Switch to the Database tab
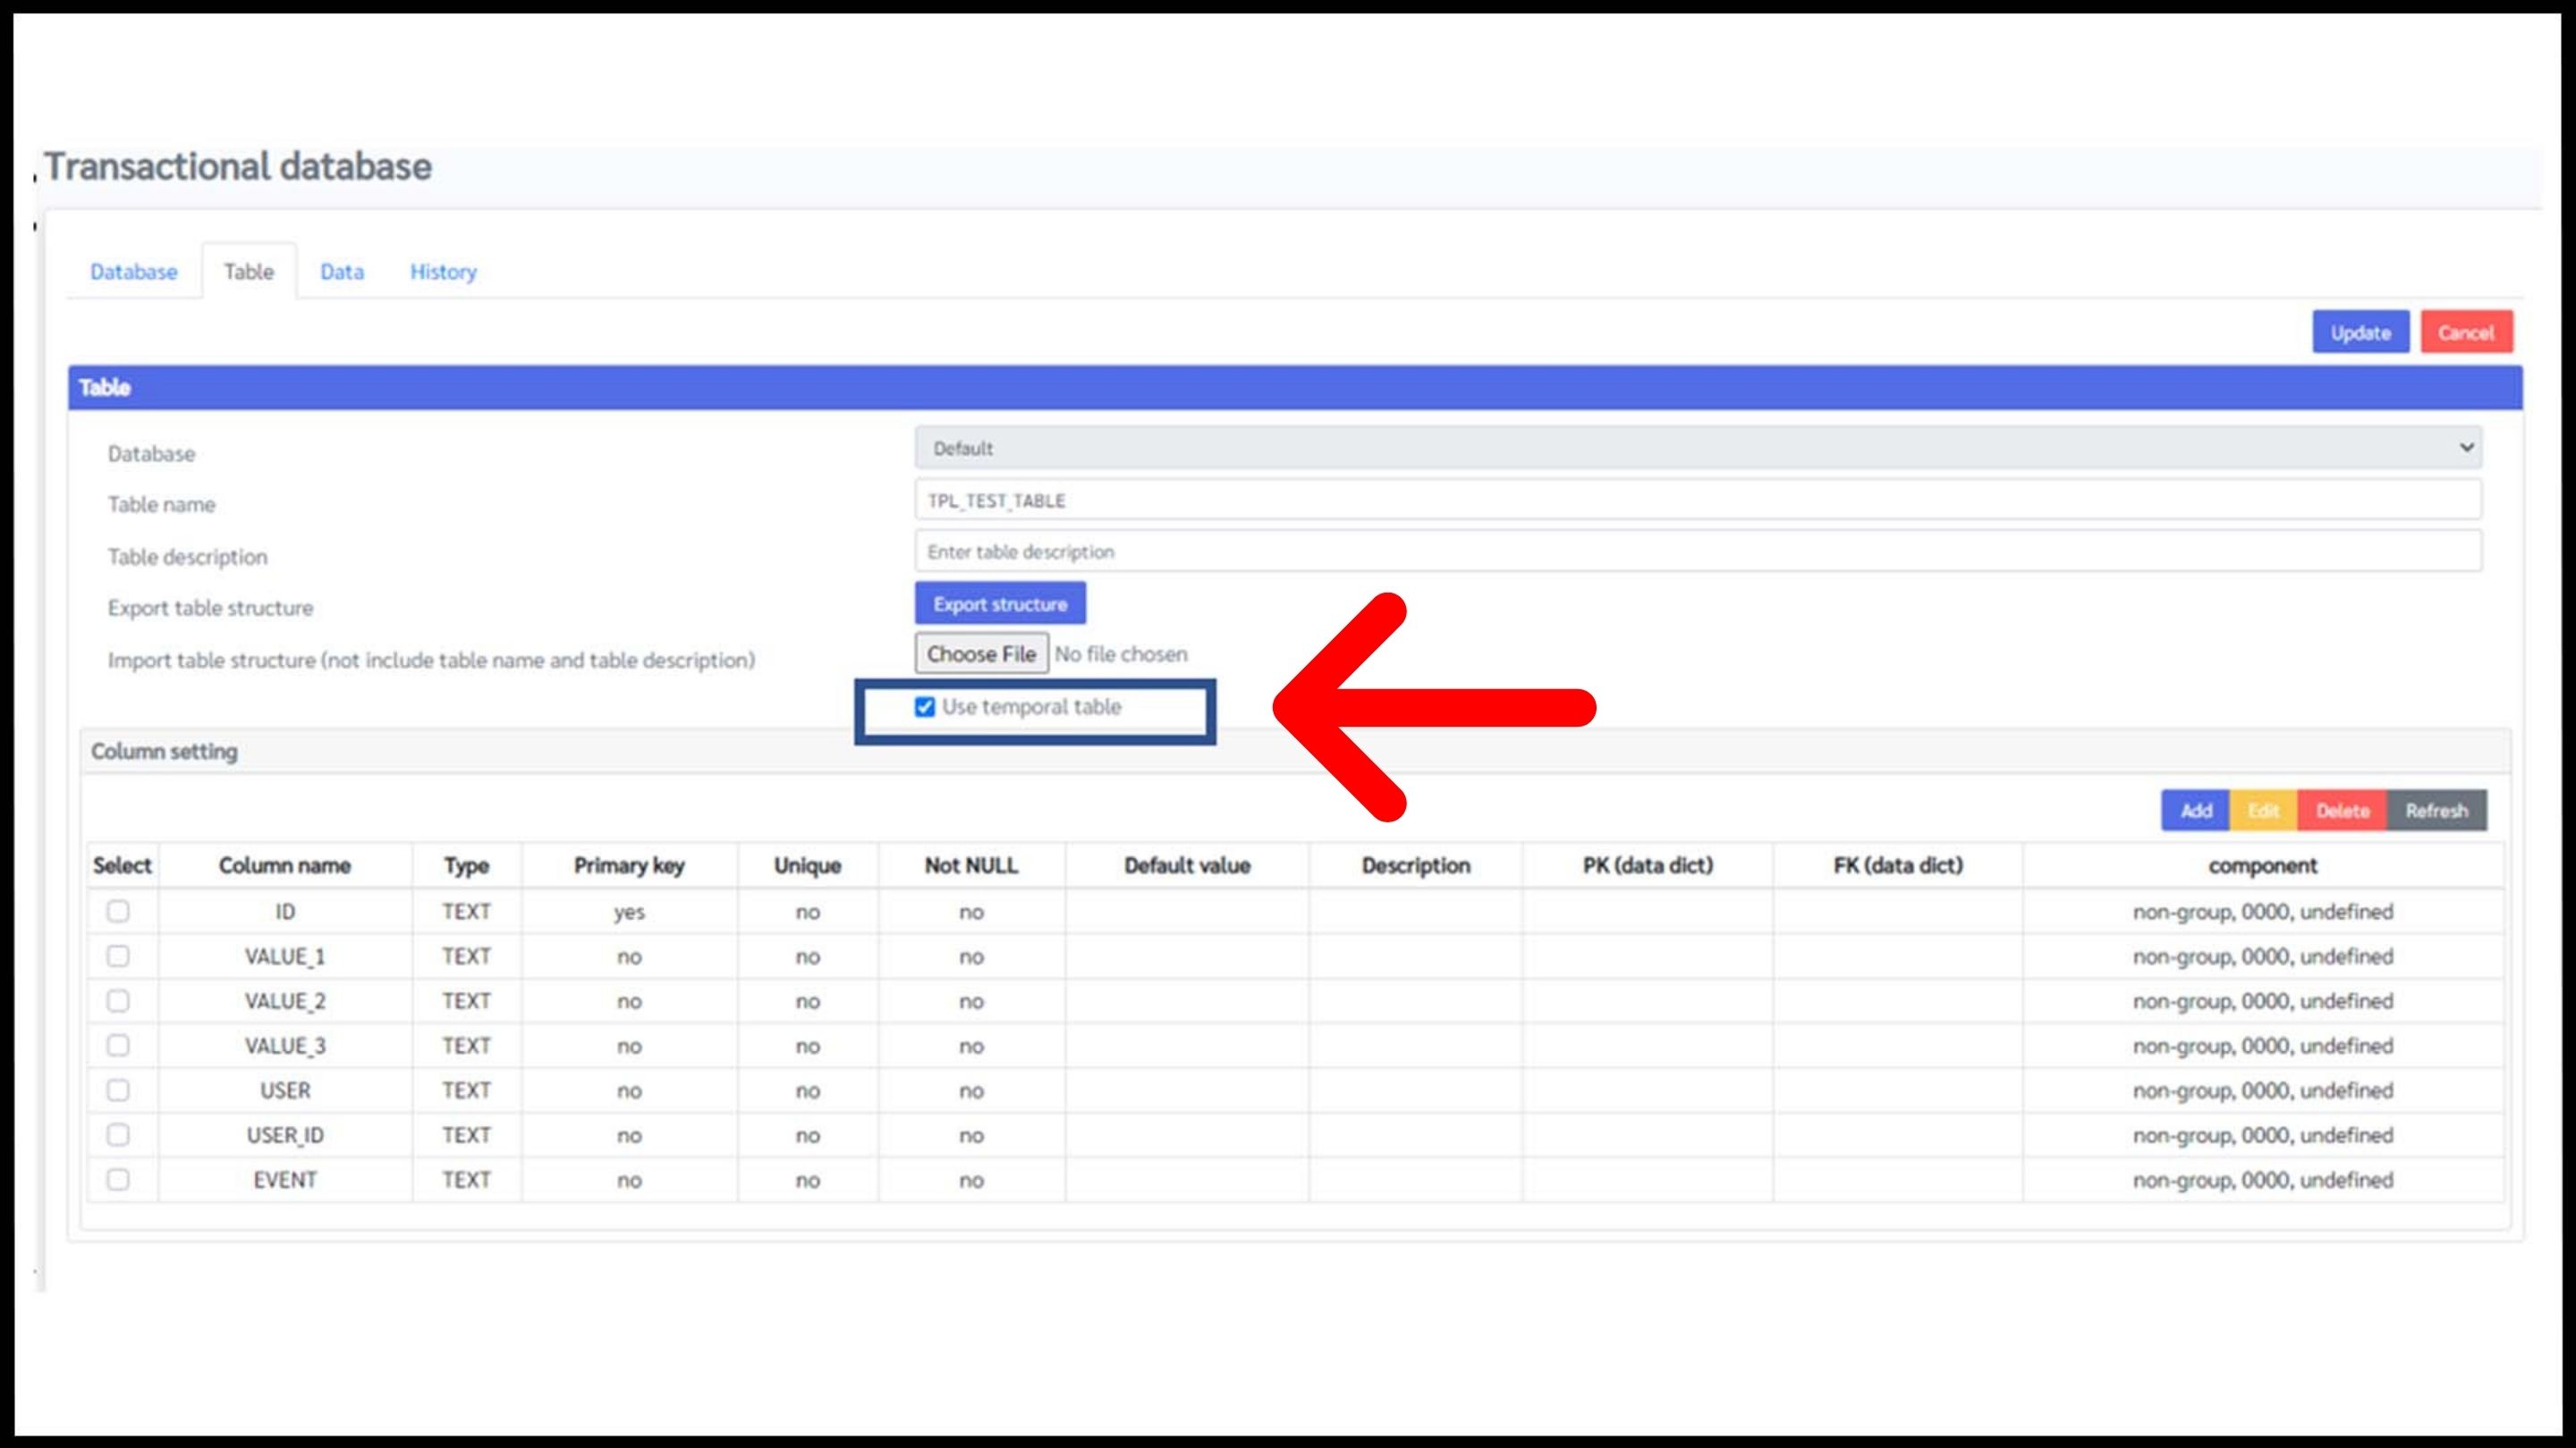The image size is (2576, 1448). coord(133,272)
